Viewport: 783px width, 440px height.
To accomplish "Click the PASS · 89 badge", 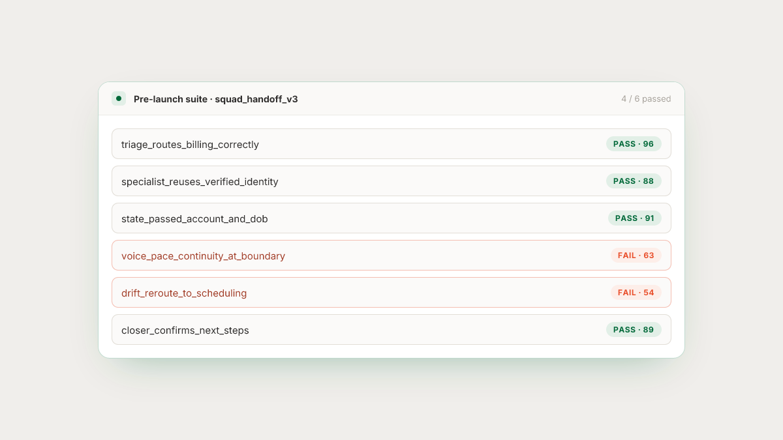I will tap(634, 330).
